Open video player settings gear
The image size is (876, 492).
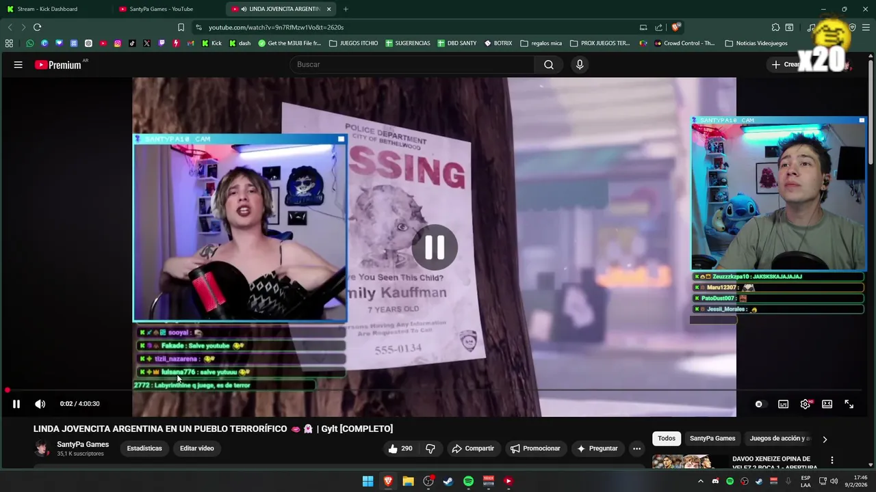click(806, 405)
